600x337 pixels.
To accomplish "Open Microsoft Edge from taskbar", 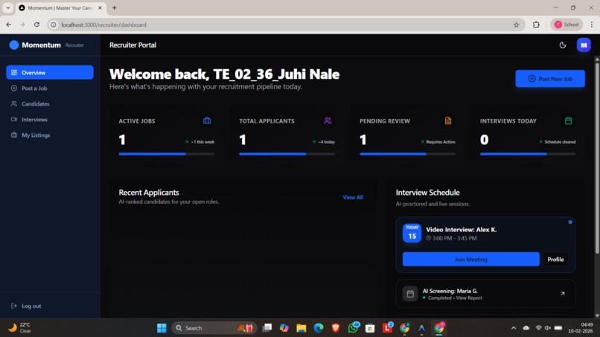I will pyautogui.click(x=319, y=328).
